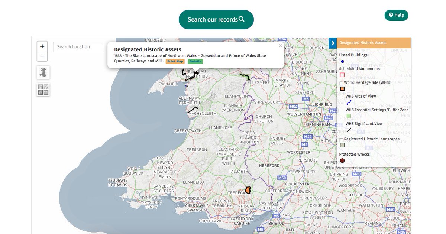This screenshot has height=234, width=446.
Task: Open the basemap tiles selector
Action: coord(43,90)
